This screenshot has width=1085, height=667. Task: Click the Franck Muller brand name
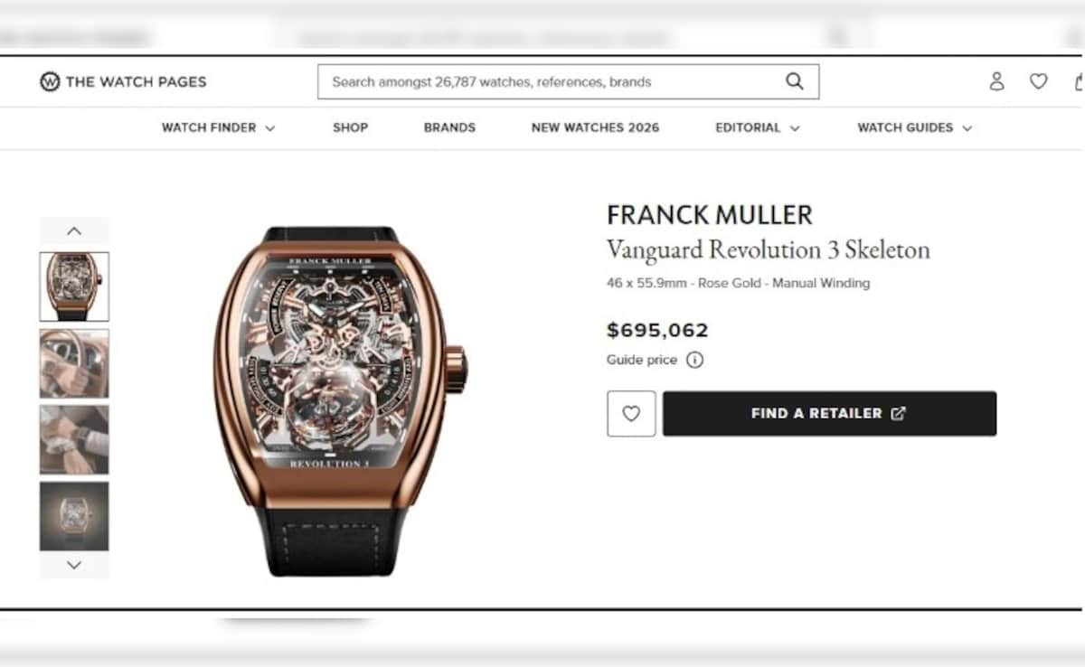pyautogui.click(x=710, y=215)
